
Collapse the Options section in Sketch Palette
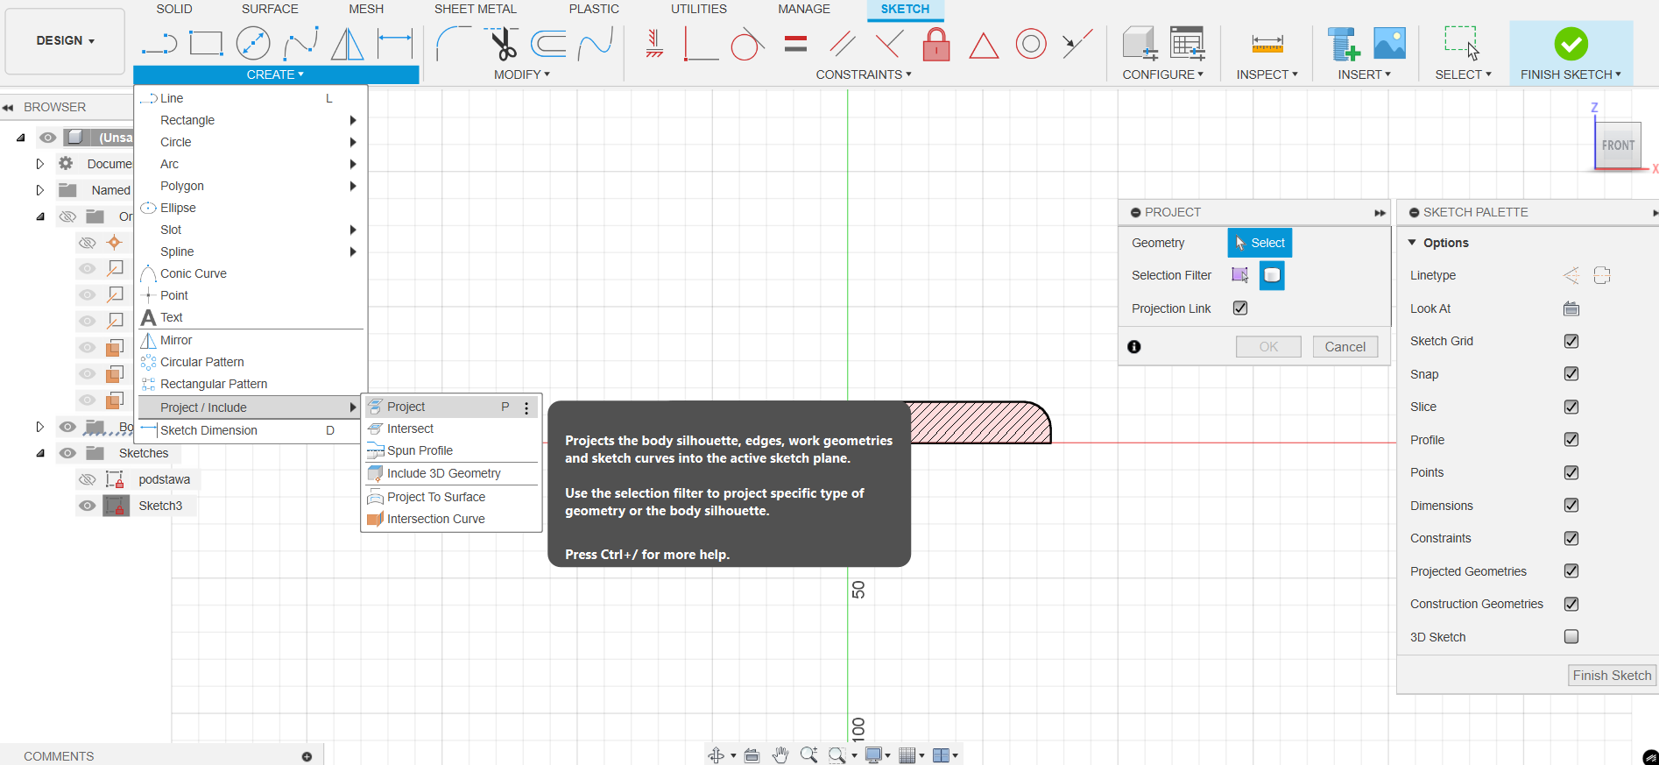point(1412,243)
